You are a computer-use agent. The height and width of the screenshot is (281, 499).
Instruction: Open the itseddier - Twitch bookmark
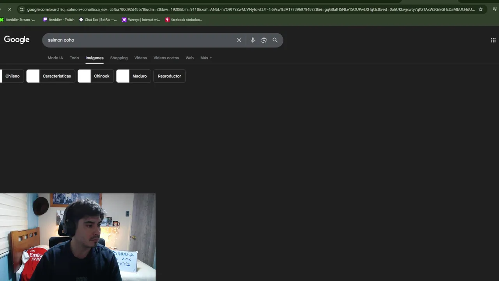tap(59, 20)
